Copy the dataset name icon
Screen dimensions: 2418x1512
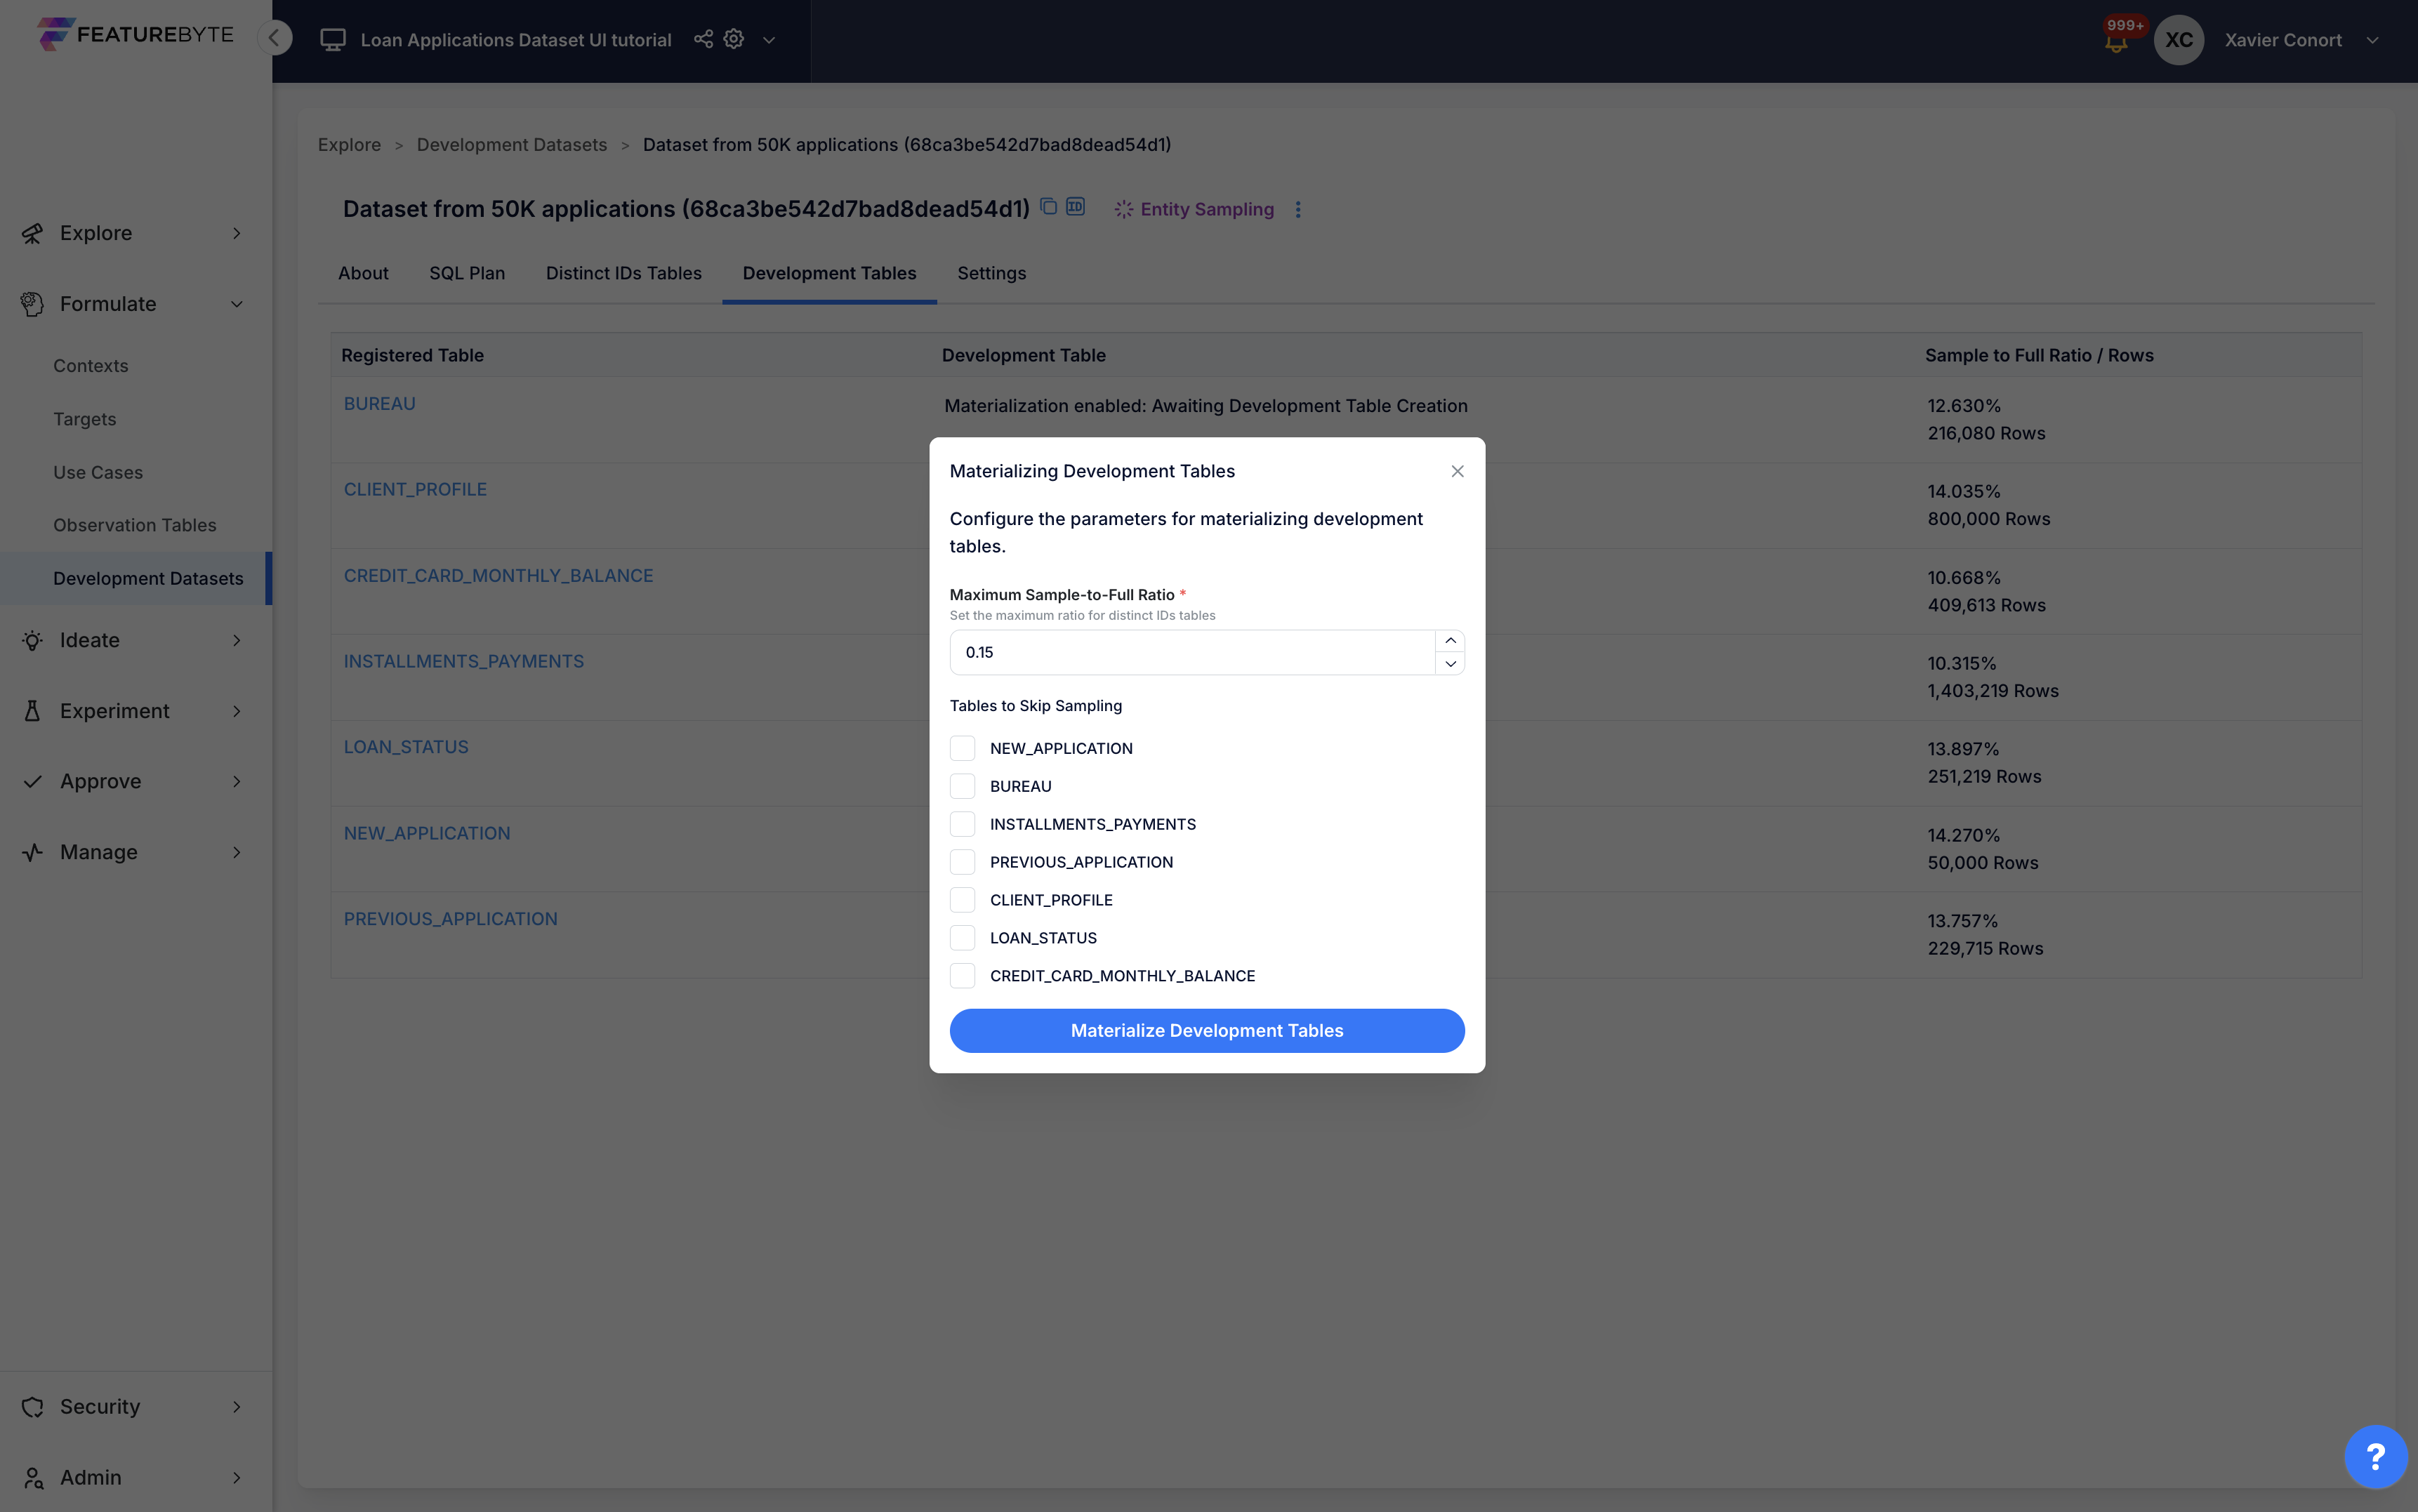(x=1048, y=206)
